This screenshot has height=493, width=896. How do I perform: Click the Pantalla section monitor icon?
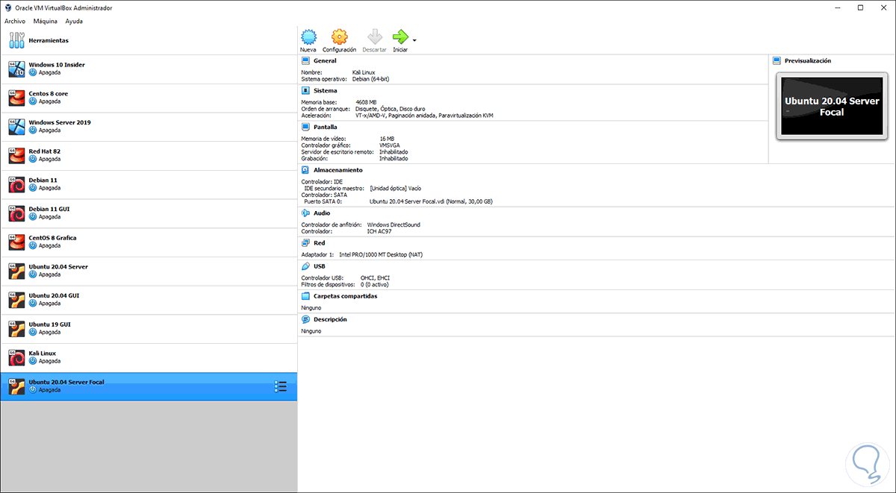point(305,127)
